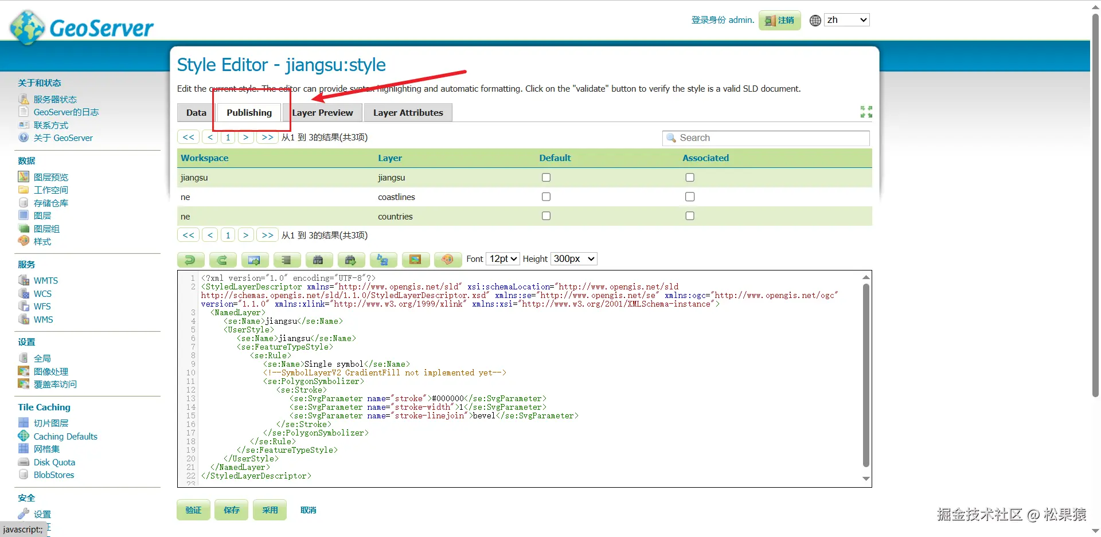Click the Replace text toolbar icon
Image resolution: width=1101 pixels, height=537 pixels.
[x=383, y=260]
